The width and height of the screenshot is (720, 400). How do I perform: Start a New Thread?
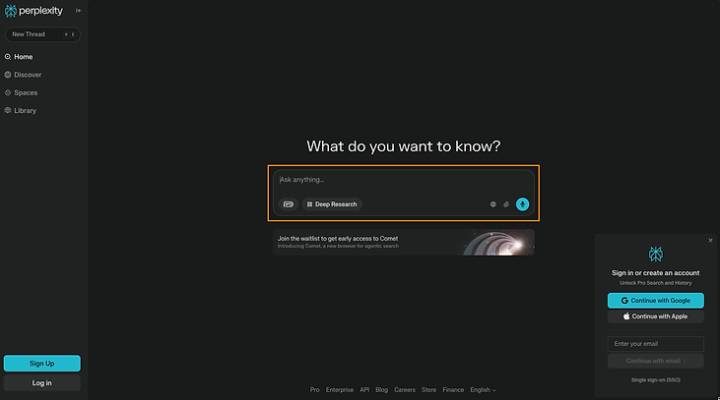42,34
